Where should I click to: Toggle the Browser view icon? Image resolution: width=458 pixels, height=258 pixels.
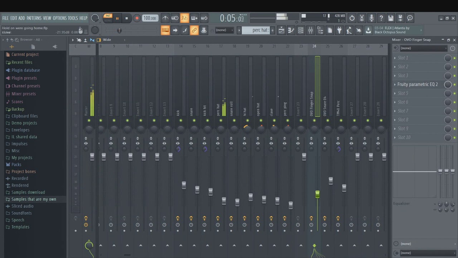[320, 30]
